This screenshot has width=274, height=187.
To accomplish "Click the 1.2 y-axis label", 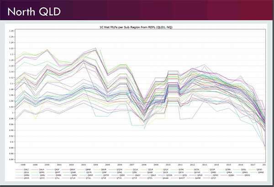I will (x=12, y=54).
